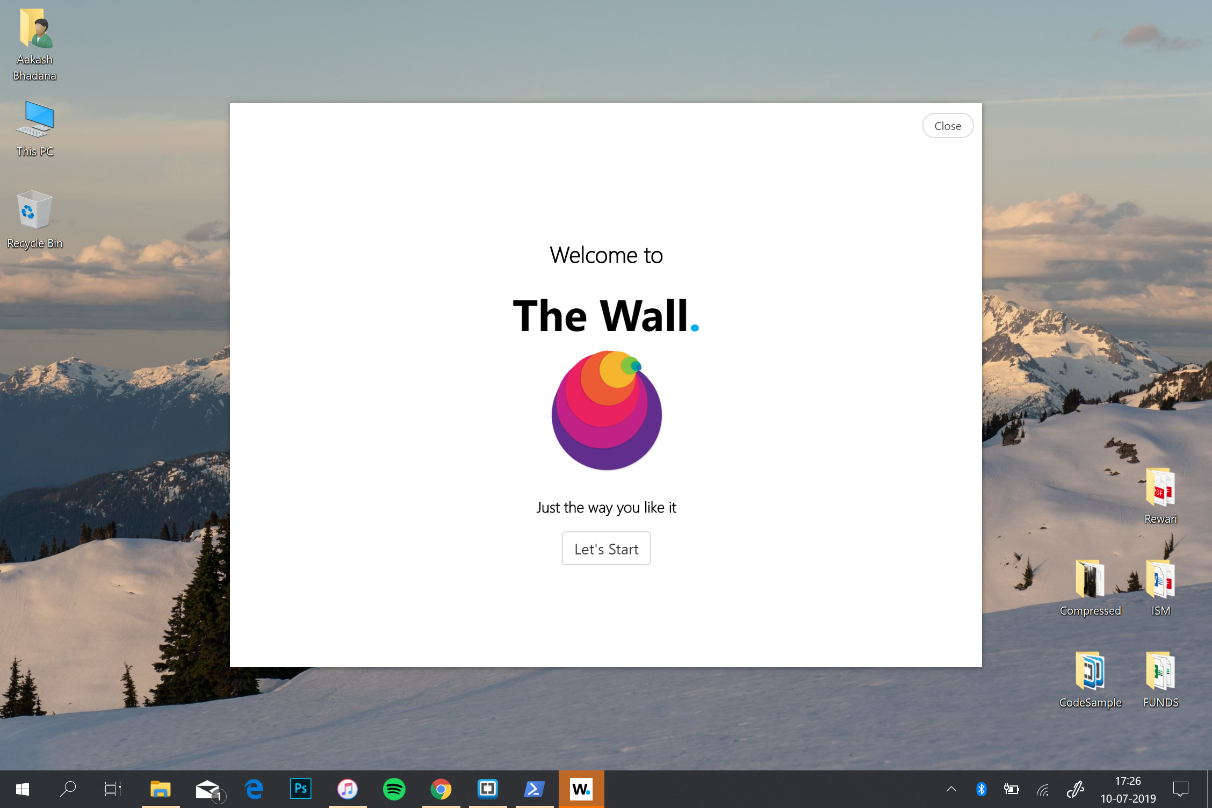Viewport: 1212px width, 808px height.
Task: Open the Mail app in taskbar
Action: [207, 789]
